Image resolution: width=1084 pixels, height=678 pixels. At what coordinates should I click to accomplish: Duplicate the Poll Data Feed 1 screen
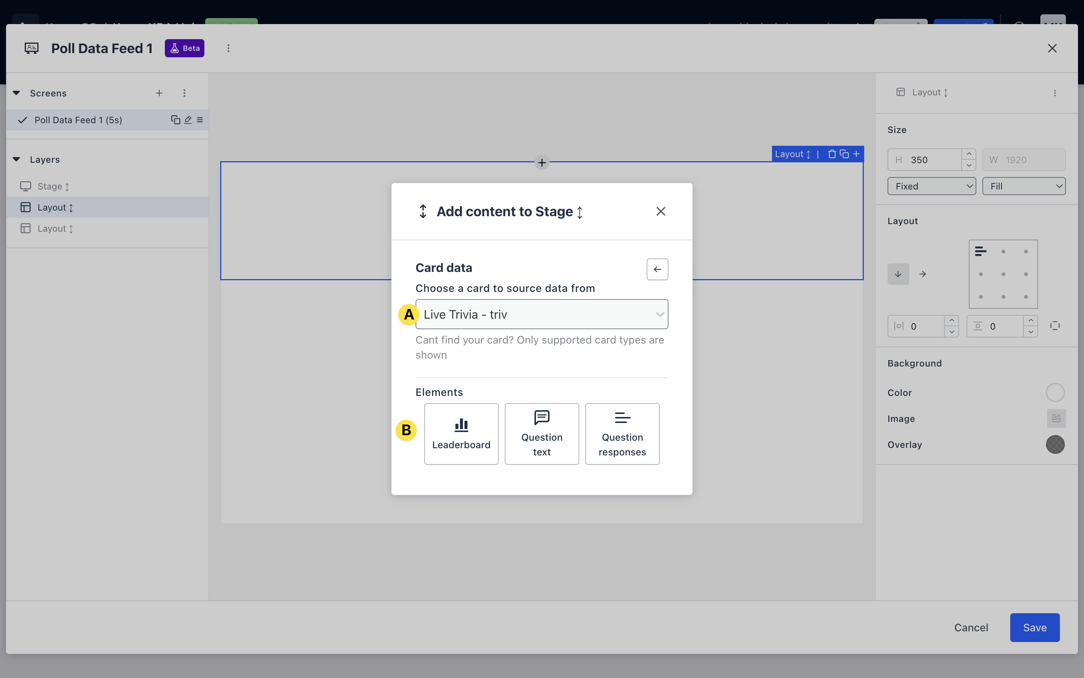(175, 120)
